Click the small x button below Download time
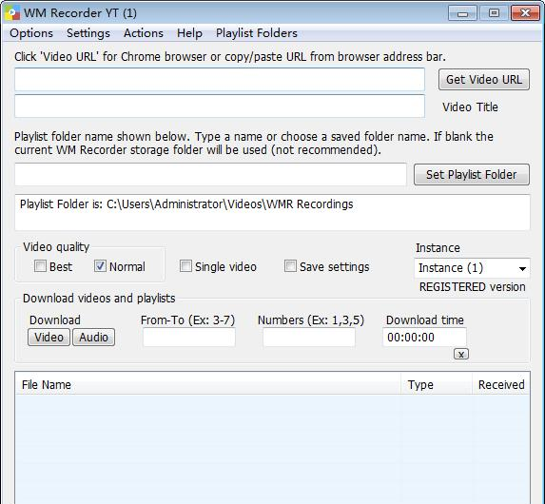 coord(461,354)
